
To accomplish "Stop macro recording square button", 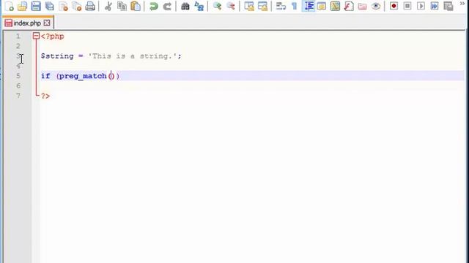I will pyautogui.click(x=407, y=6).
